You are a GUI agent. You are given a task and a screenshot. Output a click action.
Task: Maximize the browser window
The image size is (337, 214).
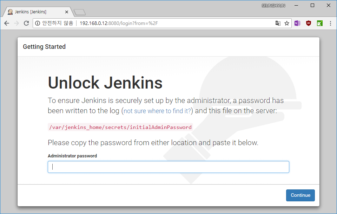(x=312, y=5)
